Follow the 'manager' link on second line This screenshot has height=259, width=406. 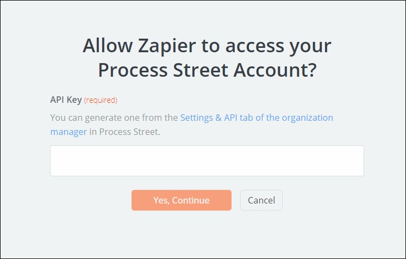[68, 132]
